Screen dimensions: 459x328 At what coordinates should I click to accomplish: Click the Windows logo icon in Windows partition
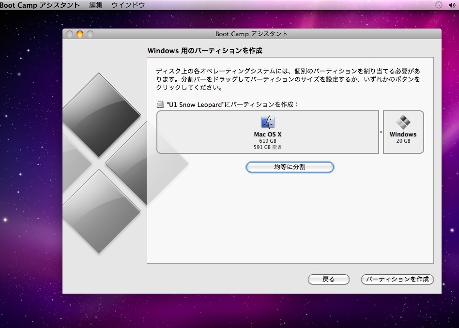403,122
